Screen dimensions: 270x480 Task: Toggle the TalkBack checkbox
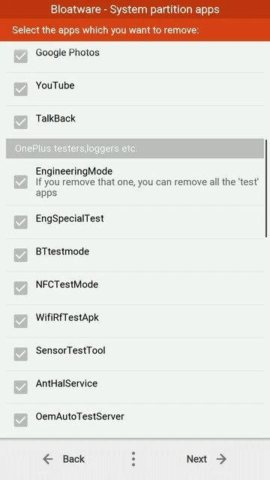tap(21, 122)
